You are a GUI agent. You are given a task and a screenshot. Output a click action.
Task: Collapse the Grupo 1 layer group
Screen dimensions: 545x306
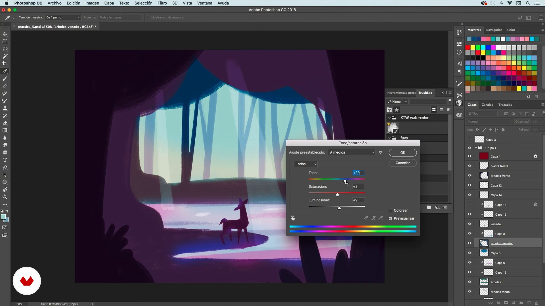pyautogui.click(x=476, y=148)
